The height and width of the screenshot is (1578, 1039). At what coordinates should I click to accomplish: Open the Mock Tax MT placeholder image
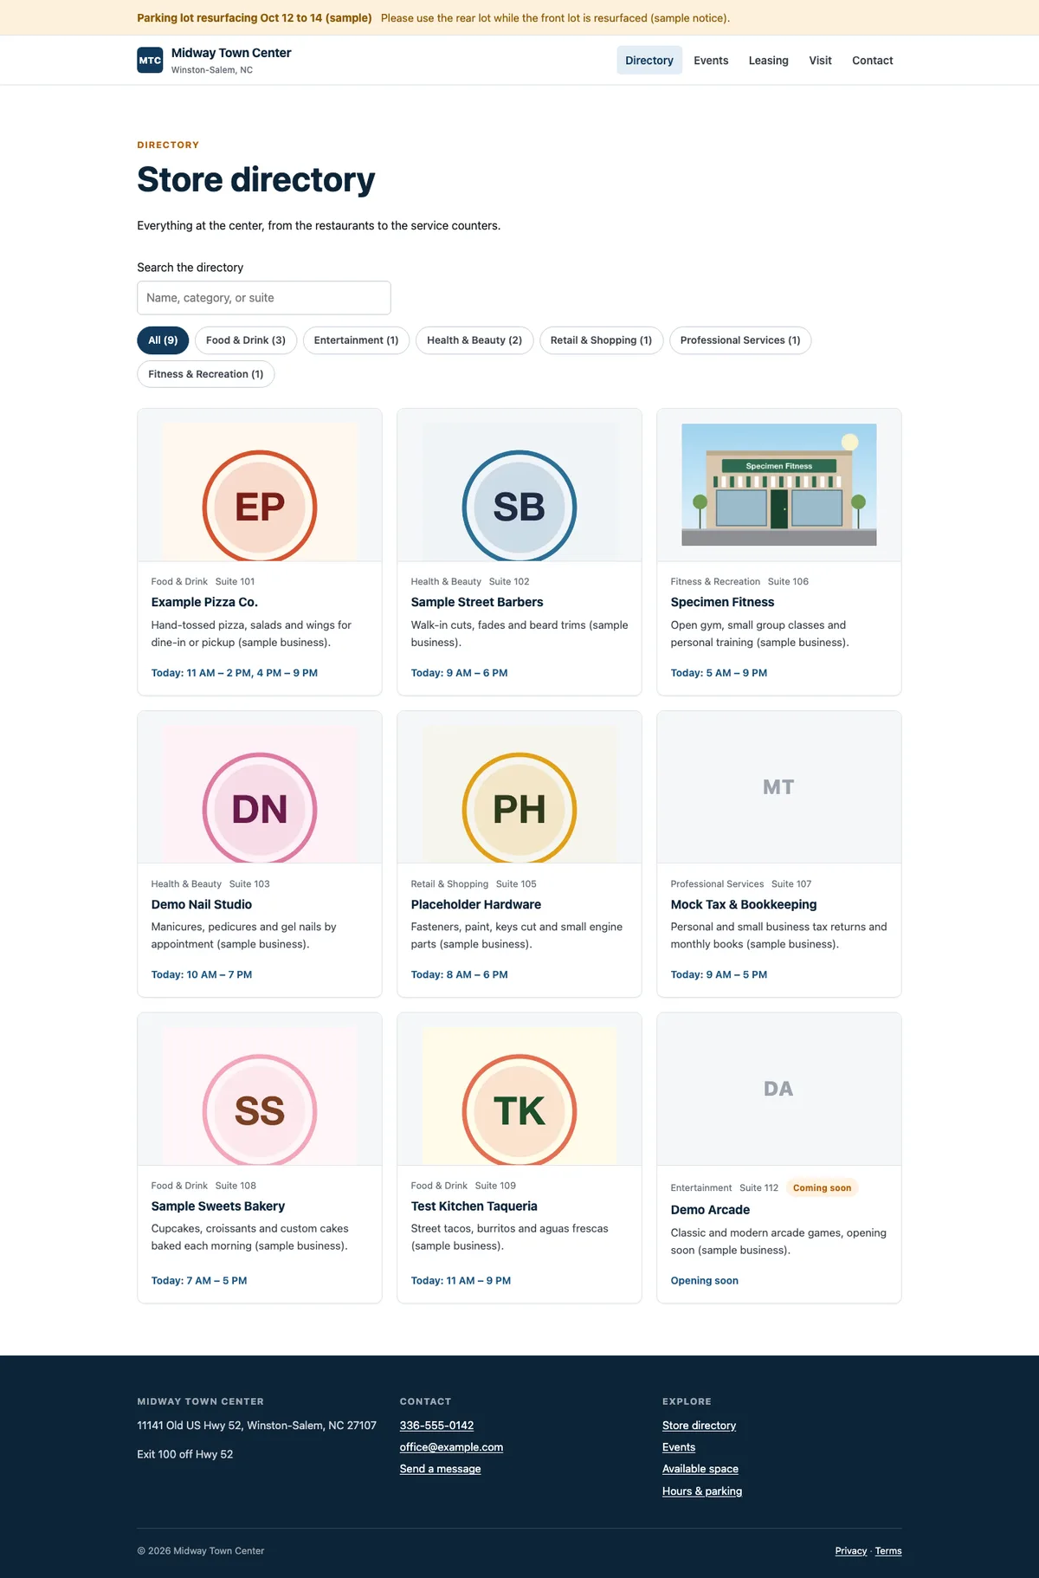779,787
